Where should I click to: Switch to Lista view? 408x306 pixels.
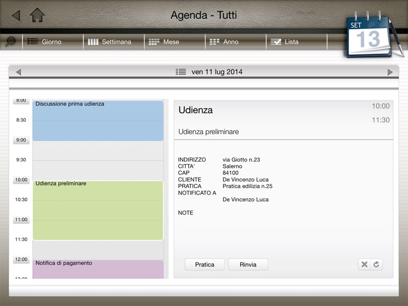[x=296, y=42]
